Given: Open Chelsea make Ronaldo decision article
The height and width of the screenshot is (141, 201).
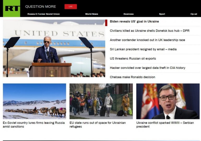Looking at the screenshot, I should pyautogui.click(x=132, y=77).
